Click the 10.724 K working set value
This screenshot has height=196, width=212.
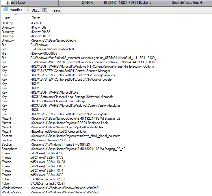click(110, 3)
